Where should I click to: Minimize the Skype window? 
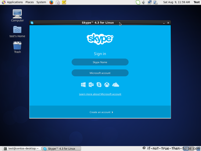point(164,23)
